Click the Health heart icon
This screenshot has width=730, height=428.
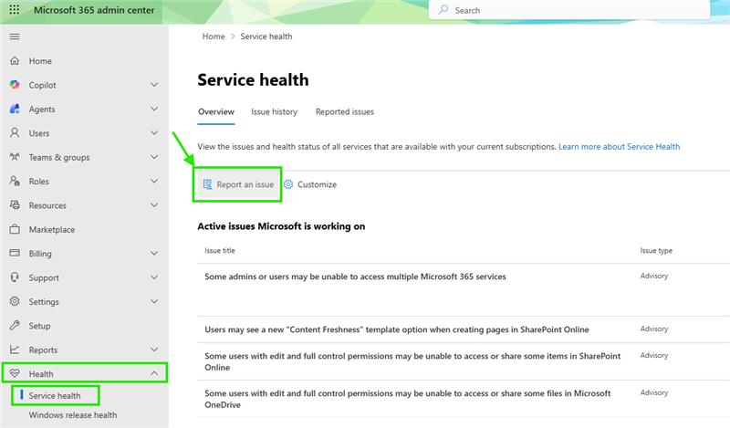(15, 373)
